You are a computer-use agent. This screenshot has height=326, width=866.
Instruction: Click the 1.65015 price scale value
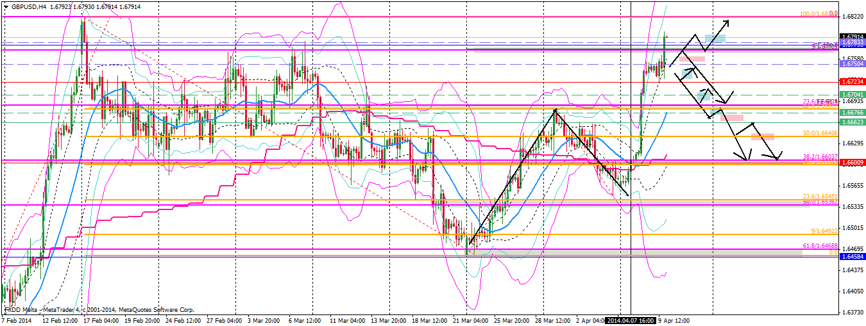(853, 228)
